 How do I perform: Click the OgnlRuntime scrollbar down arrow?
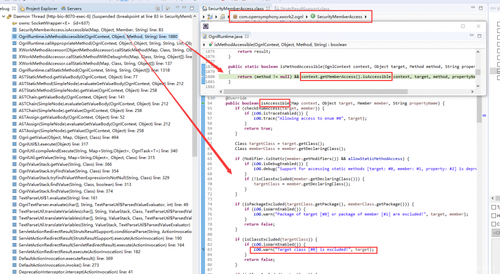coord(477,86)
